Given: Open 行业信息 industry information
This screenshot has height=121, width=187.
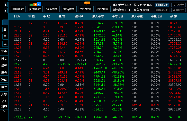Looking at the screenshot, I should pos(102,9).
